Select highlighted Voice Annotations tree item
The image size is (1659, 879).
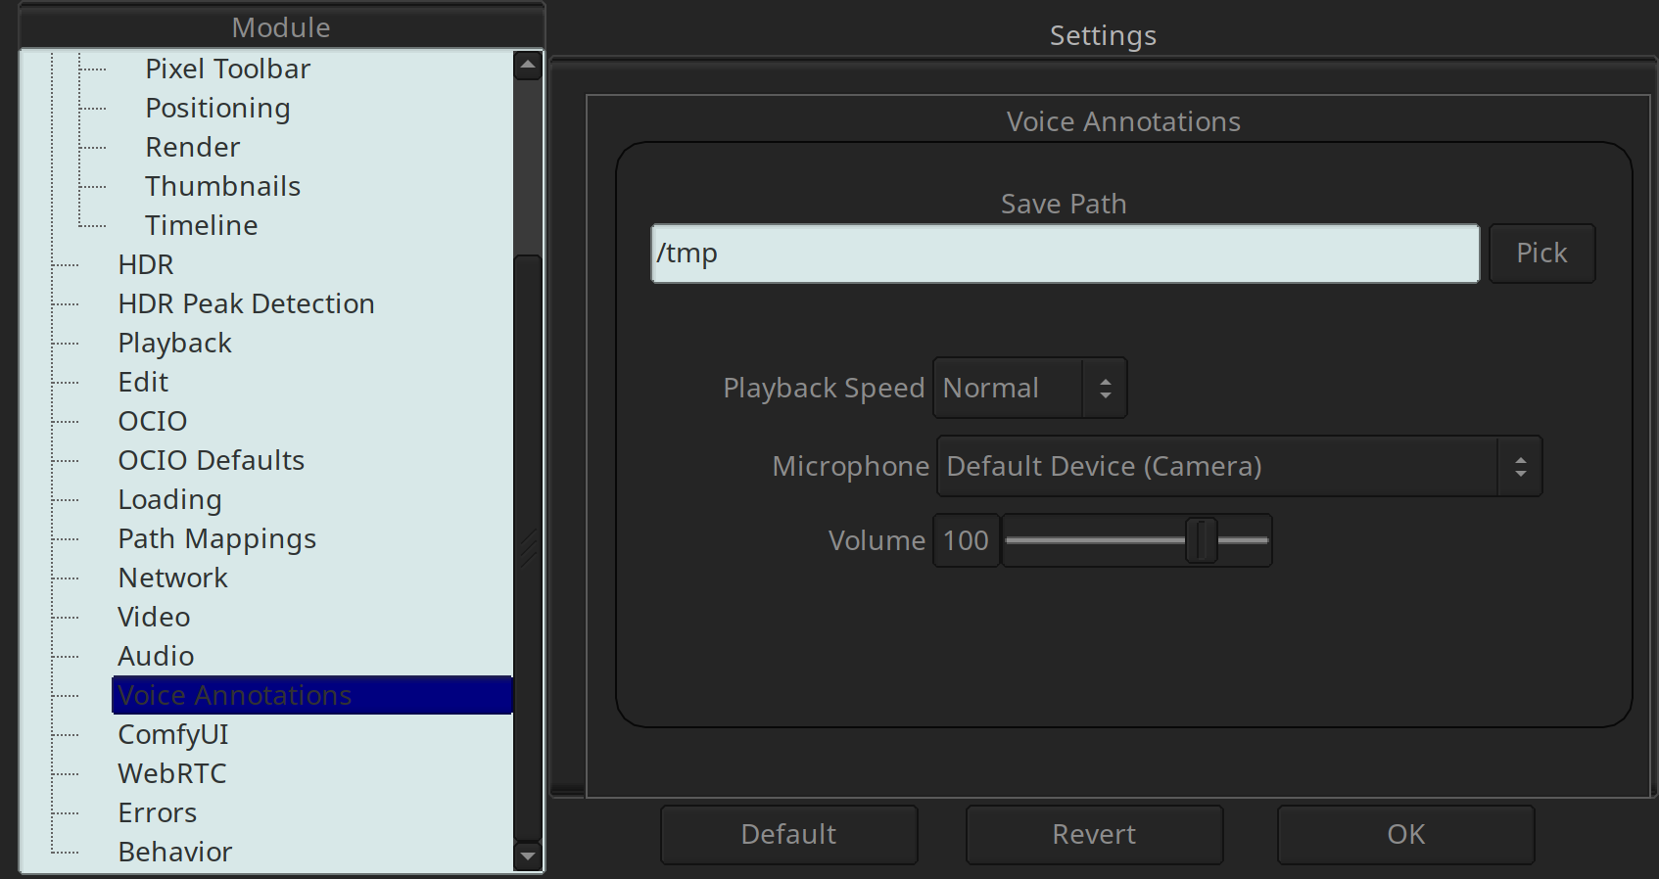coord(312,695)
